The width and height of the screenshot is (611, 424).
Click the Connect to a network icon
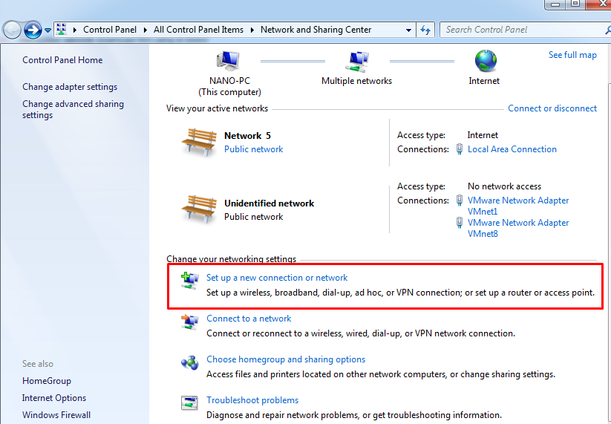pos(190,322)
